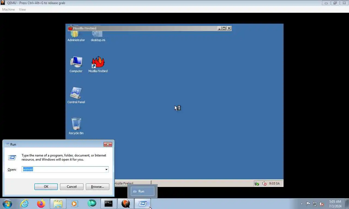Open Internet Explorer from the taskbar
The height and width of the screenshot is (209, 349).
click(x=24, y=204)
